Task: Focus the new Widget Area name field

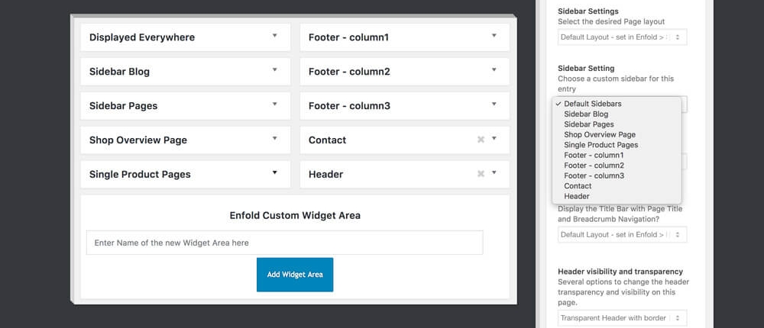Action: [284, 243]
